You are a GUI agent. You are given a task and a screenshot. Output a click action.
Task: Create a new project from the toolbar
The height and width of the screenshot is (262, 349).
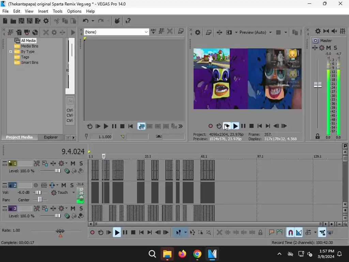coord(5,21)
